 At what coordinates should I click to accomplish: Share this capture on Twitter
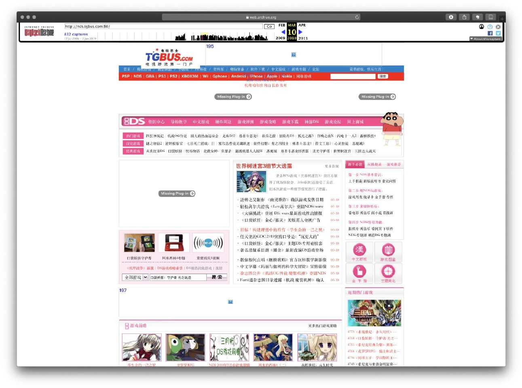click(498, 34)
